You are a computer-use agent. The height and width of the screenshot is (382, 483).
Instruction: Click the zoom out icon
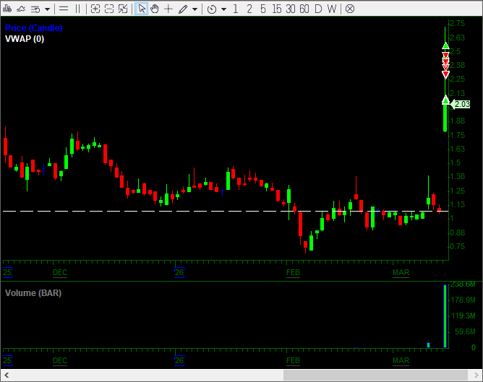coord(109,9)
